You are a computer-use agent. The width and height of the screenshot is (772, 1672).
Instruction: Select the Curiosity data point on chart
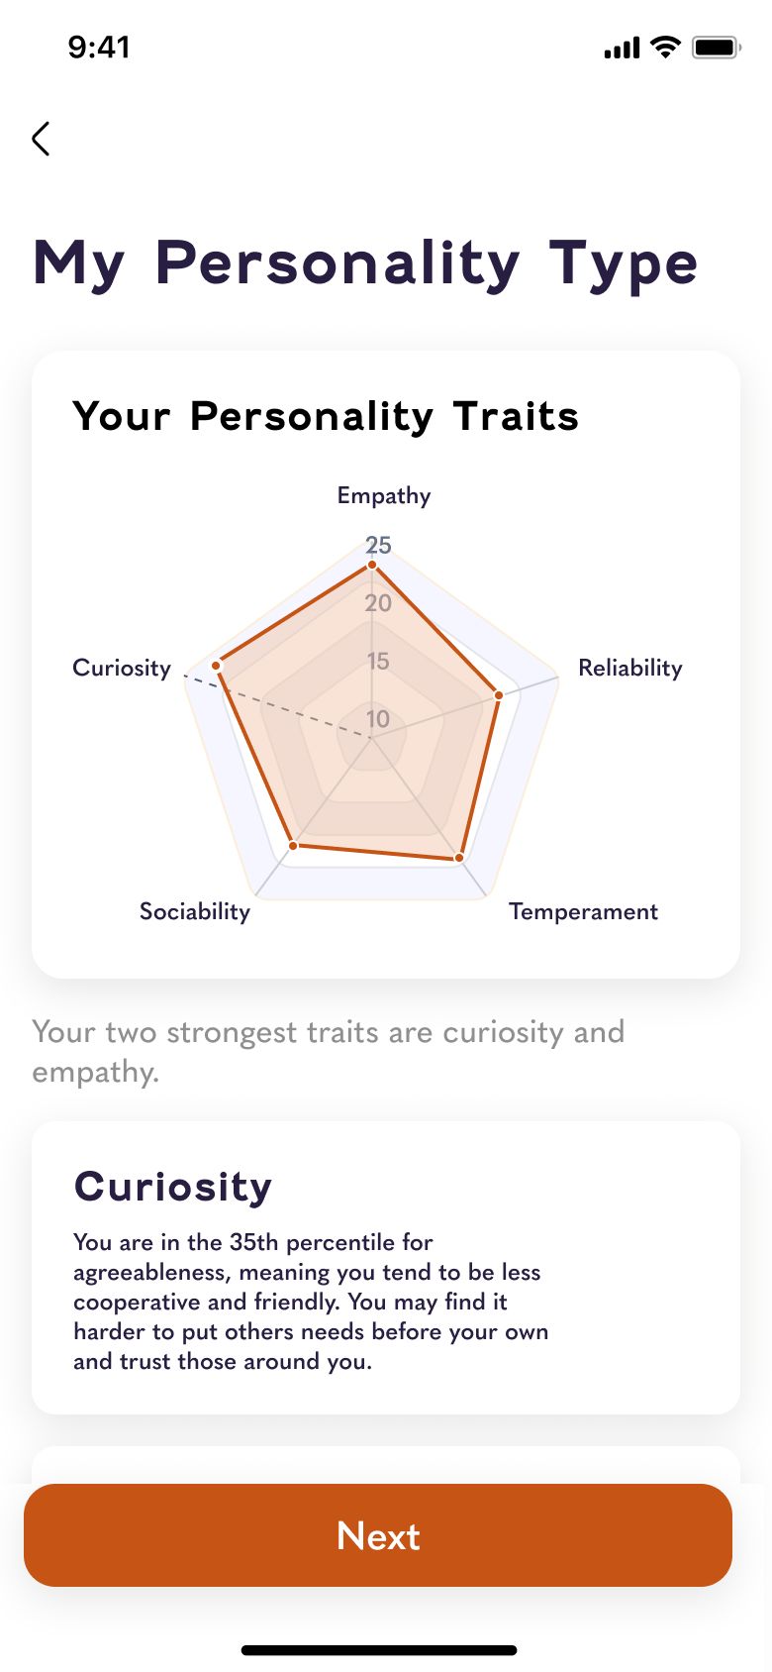coord(217,665)
